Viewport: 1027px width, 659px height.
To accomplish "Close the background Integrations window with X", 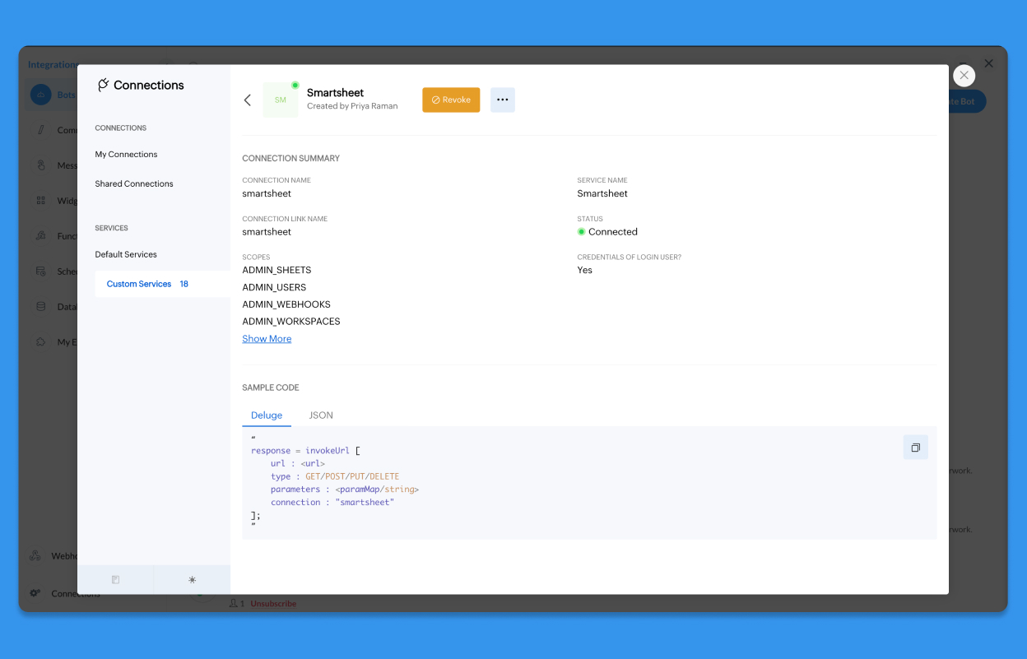I will 989,63.
